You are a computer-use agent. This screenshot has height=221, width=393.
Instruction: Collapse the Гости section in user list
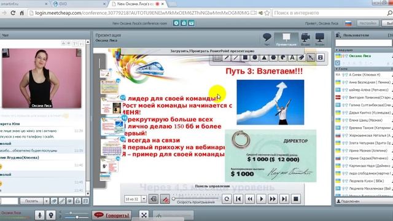pyautogui.click(x=337, y=69)
